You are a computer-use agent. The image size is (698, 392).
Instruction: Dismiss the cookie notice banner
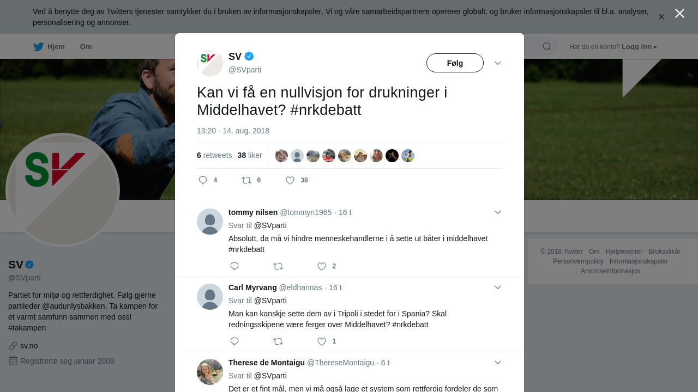tap(661, 17)
